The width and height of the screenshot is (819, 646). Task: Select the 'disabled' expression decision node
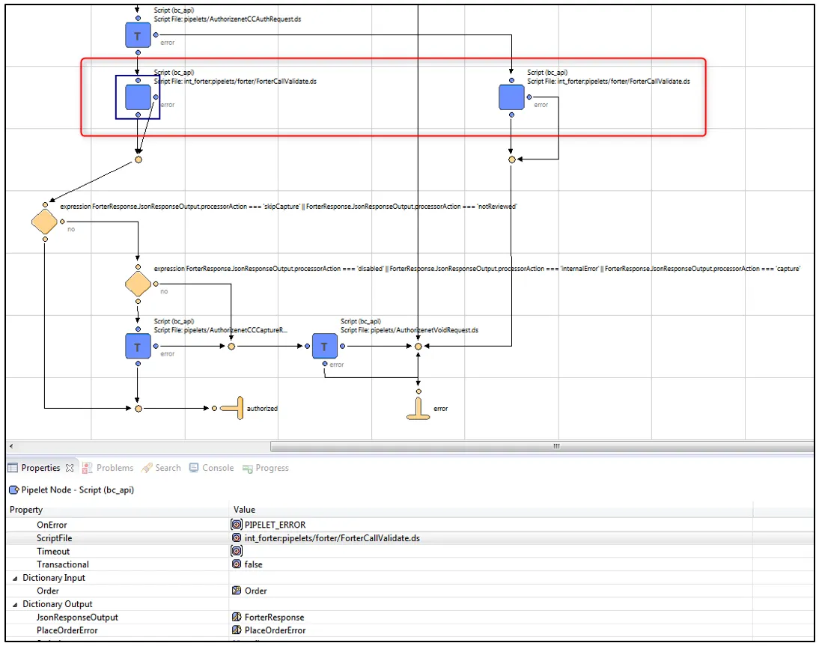(x=138, y=284)
